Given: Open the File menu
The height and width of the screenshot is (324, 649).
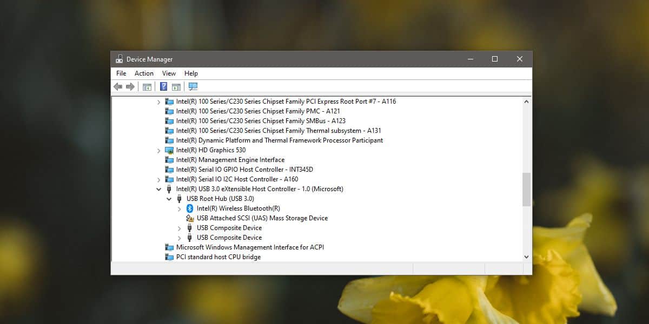Looking at the screenshot, I should coord(121,73).
